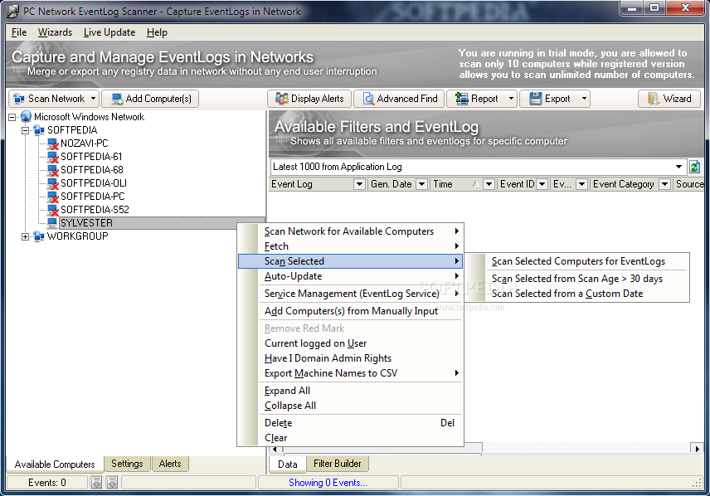Click the refresh icon beside the log dropdown

(x=694, y=167)
